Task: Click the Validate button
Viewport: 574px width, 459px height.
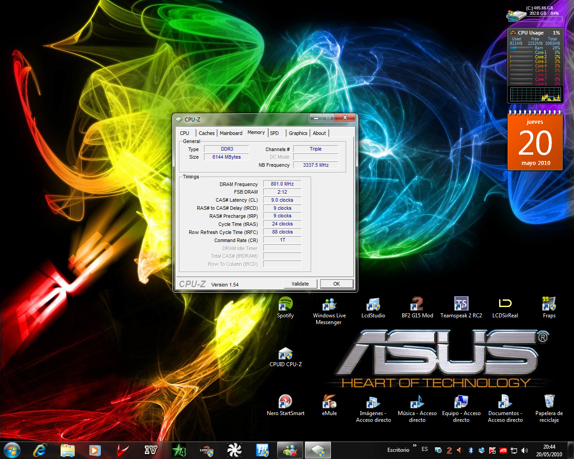Action: [x=300, y=284]
